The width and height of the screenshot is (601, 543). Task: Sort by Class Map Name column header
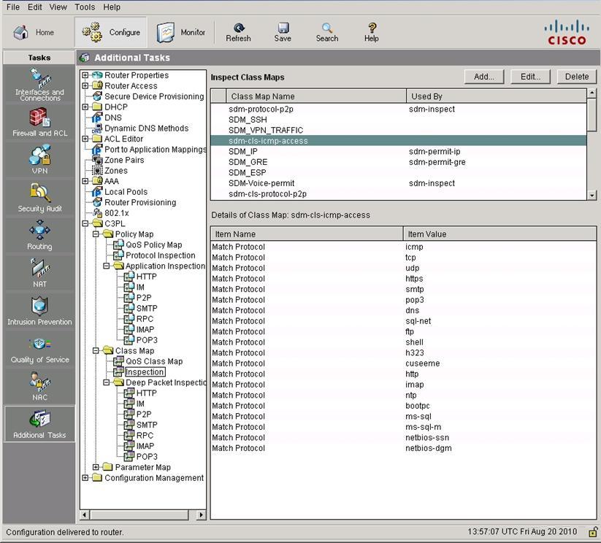pyautogui.click(x=316, y=96)
